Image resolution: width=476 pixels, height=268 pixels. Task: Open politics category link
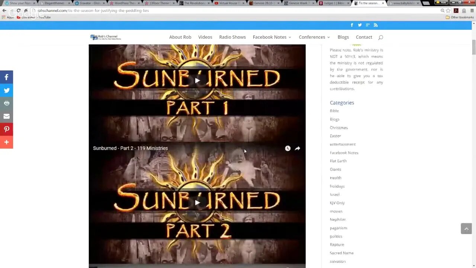coord(336,236)
